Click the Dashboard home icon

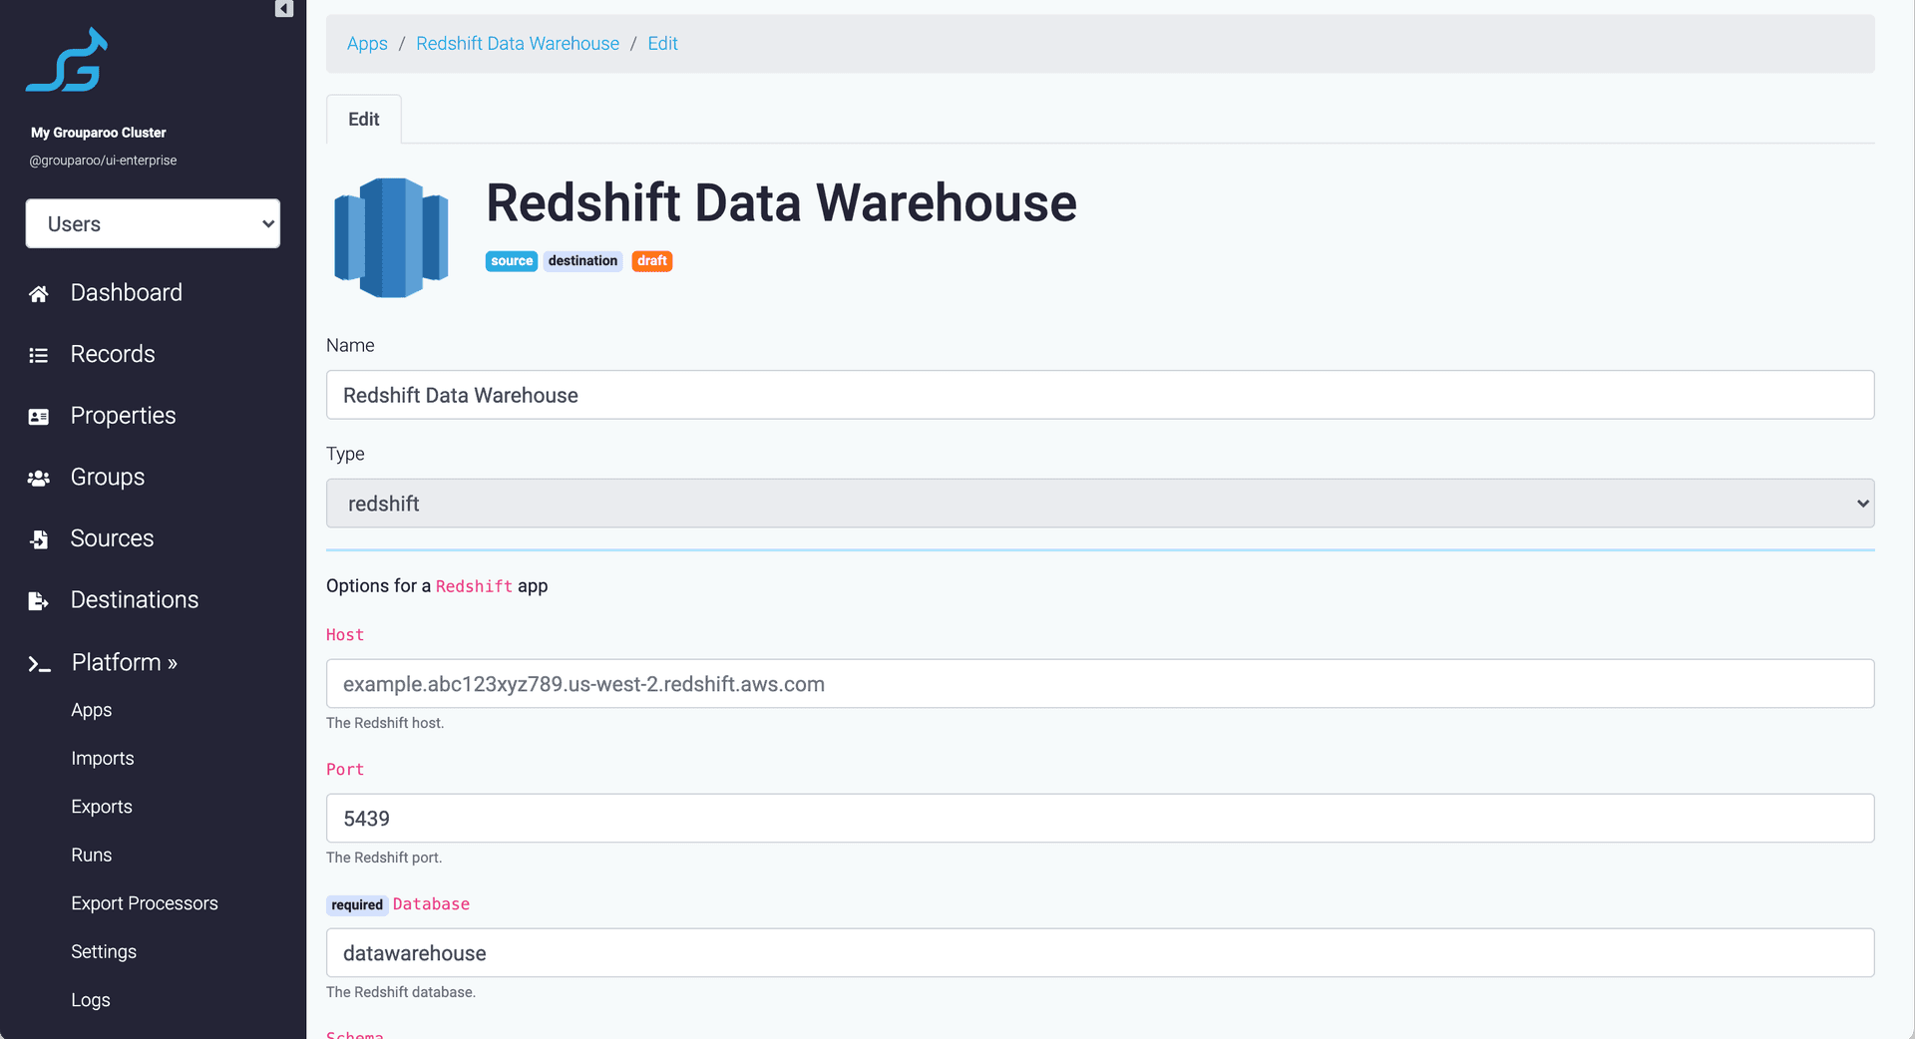pyautogui.click(x=39, y=293)
